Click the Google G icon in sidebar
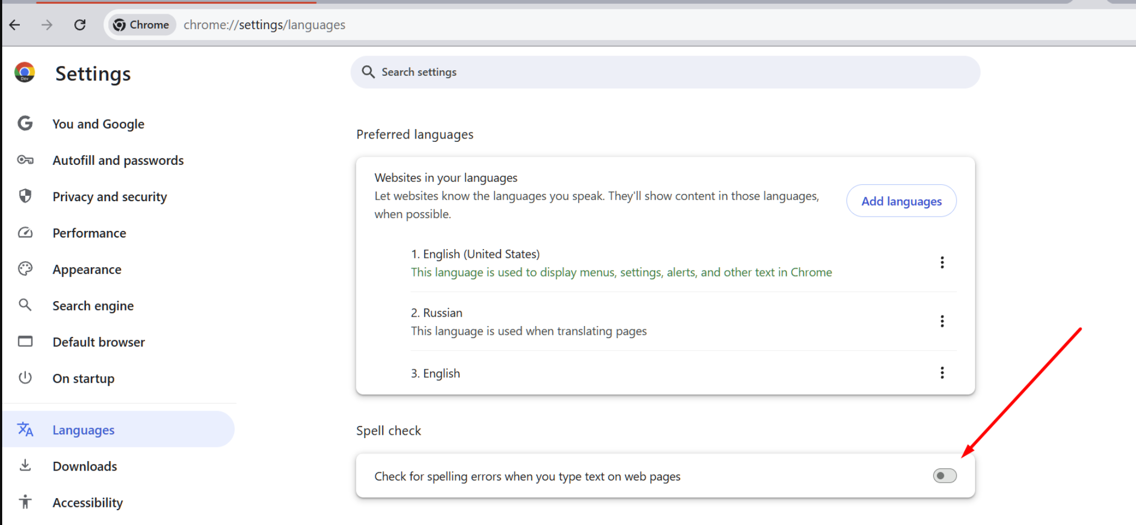The height and width of the screenshot is (525, 1136). point(25,123)
